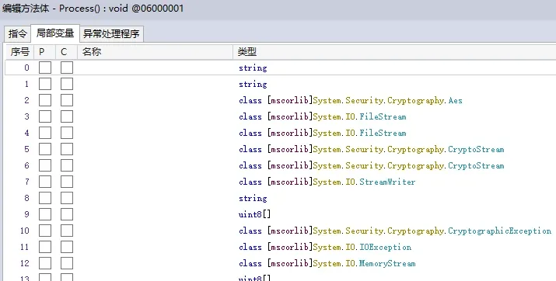556x281 pixels.
Task: Check C box for StreamWriter row 7
Action: click(67, 182)
